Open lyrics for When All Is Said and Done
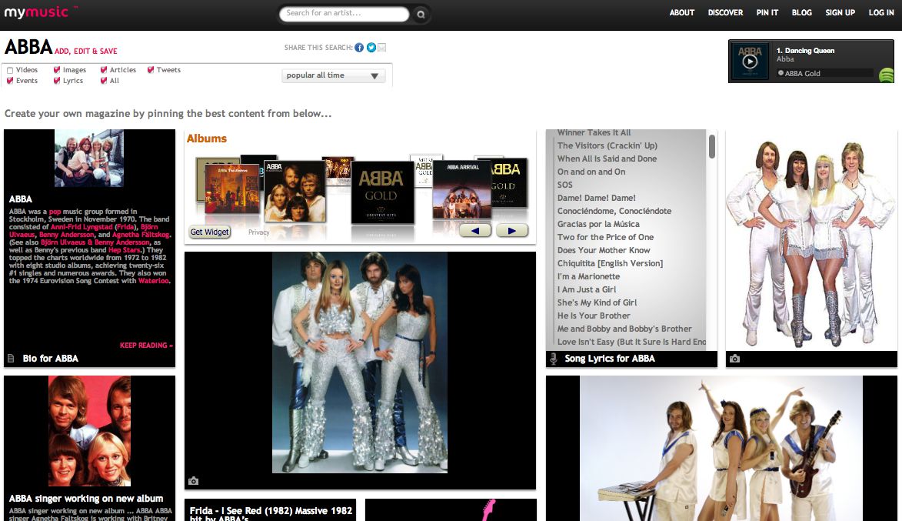The image size is (902, 521). point(607,159)
